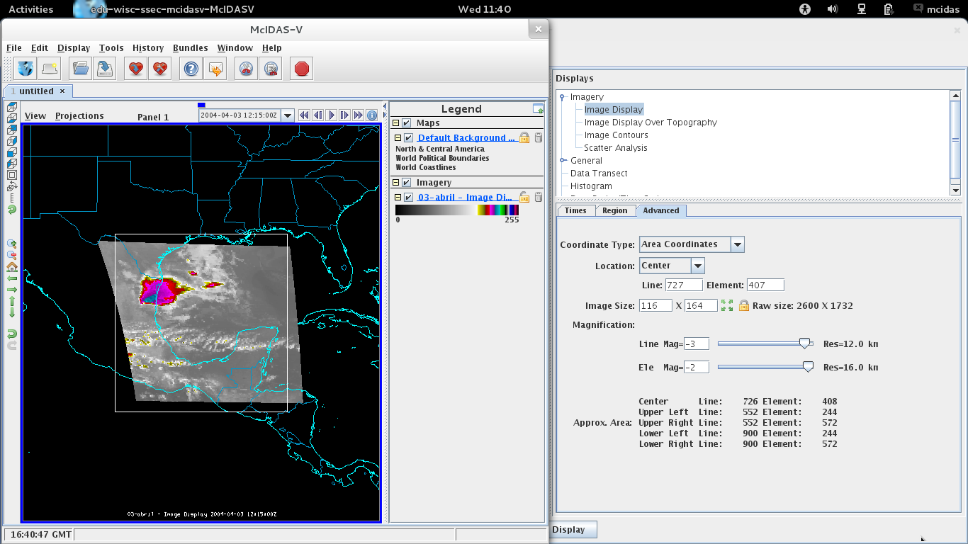Play the animation loop
This screenshot has height=544, width=968.
(x=331, y=115)
